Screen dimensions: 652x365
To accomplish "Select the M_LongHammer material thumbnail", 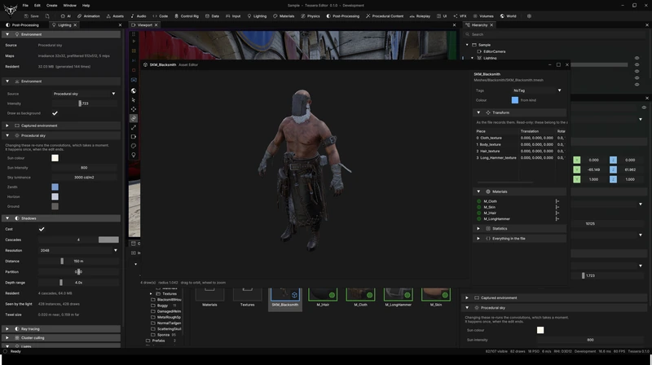I will pyautogui.click(x=398, y=297).
